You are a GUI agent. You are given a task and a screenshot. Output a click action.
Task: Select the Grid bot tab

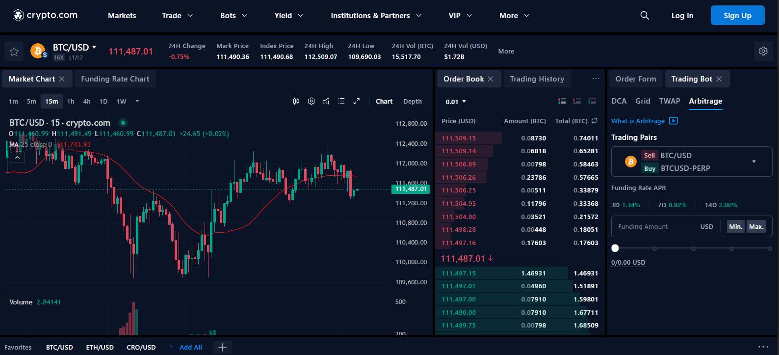[643, 101]
